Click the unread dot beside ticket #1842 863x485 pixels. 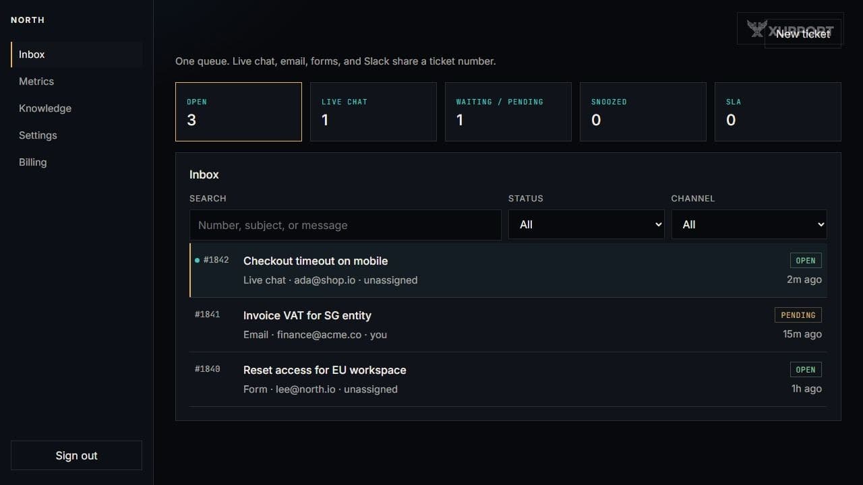pyautogui.click(x=197, y=260)
